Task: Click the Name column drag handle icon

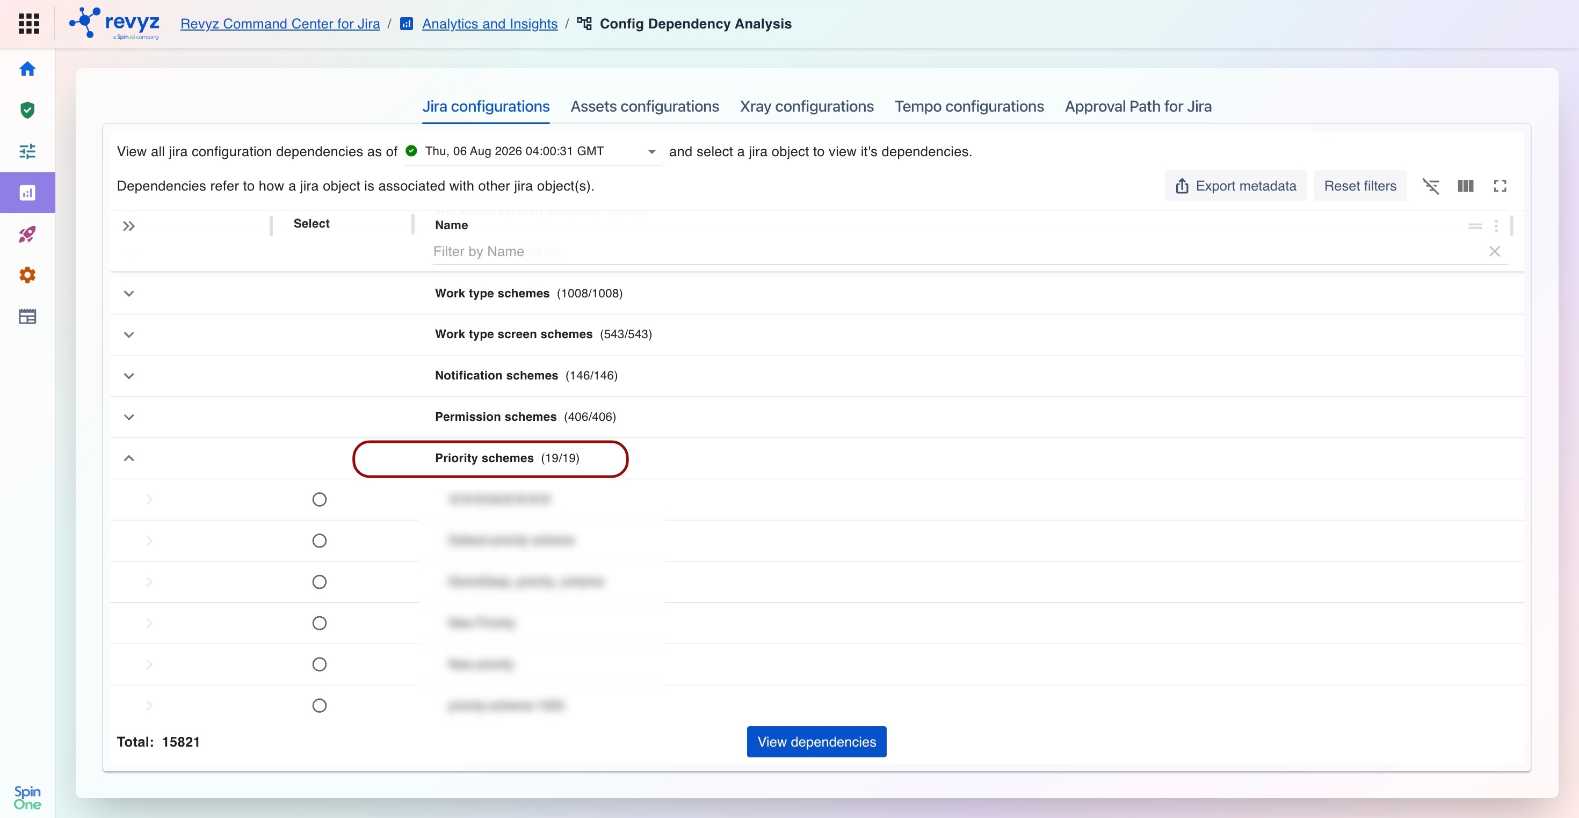Action: [1475, 226]
